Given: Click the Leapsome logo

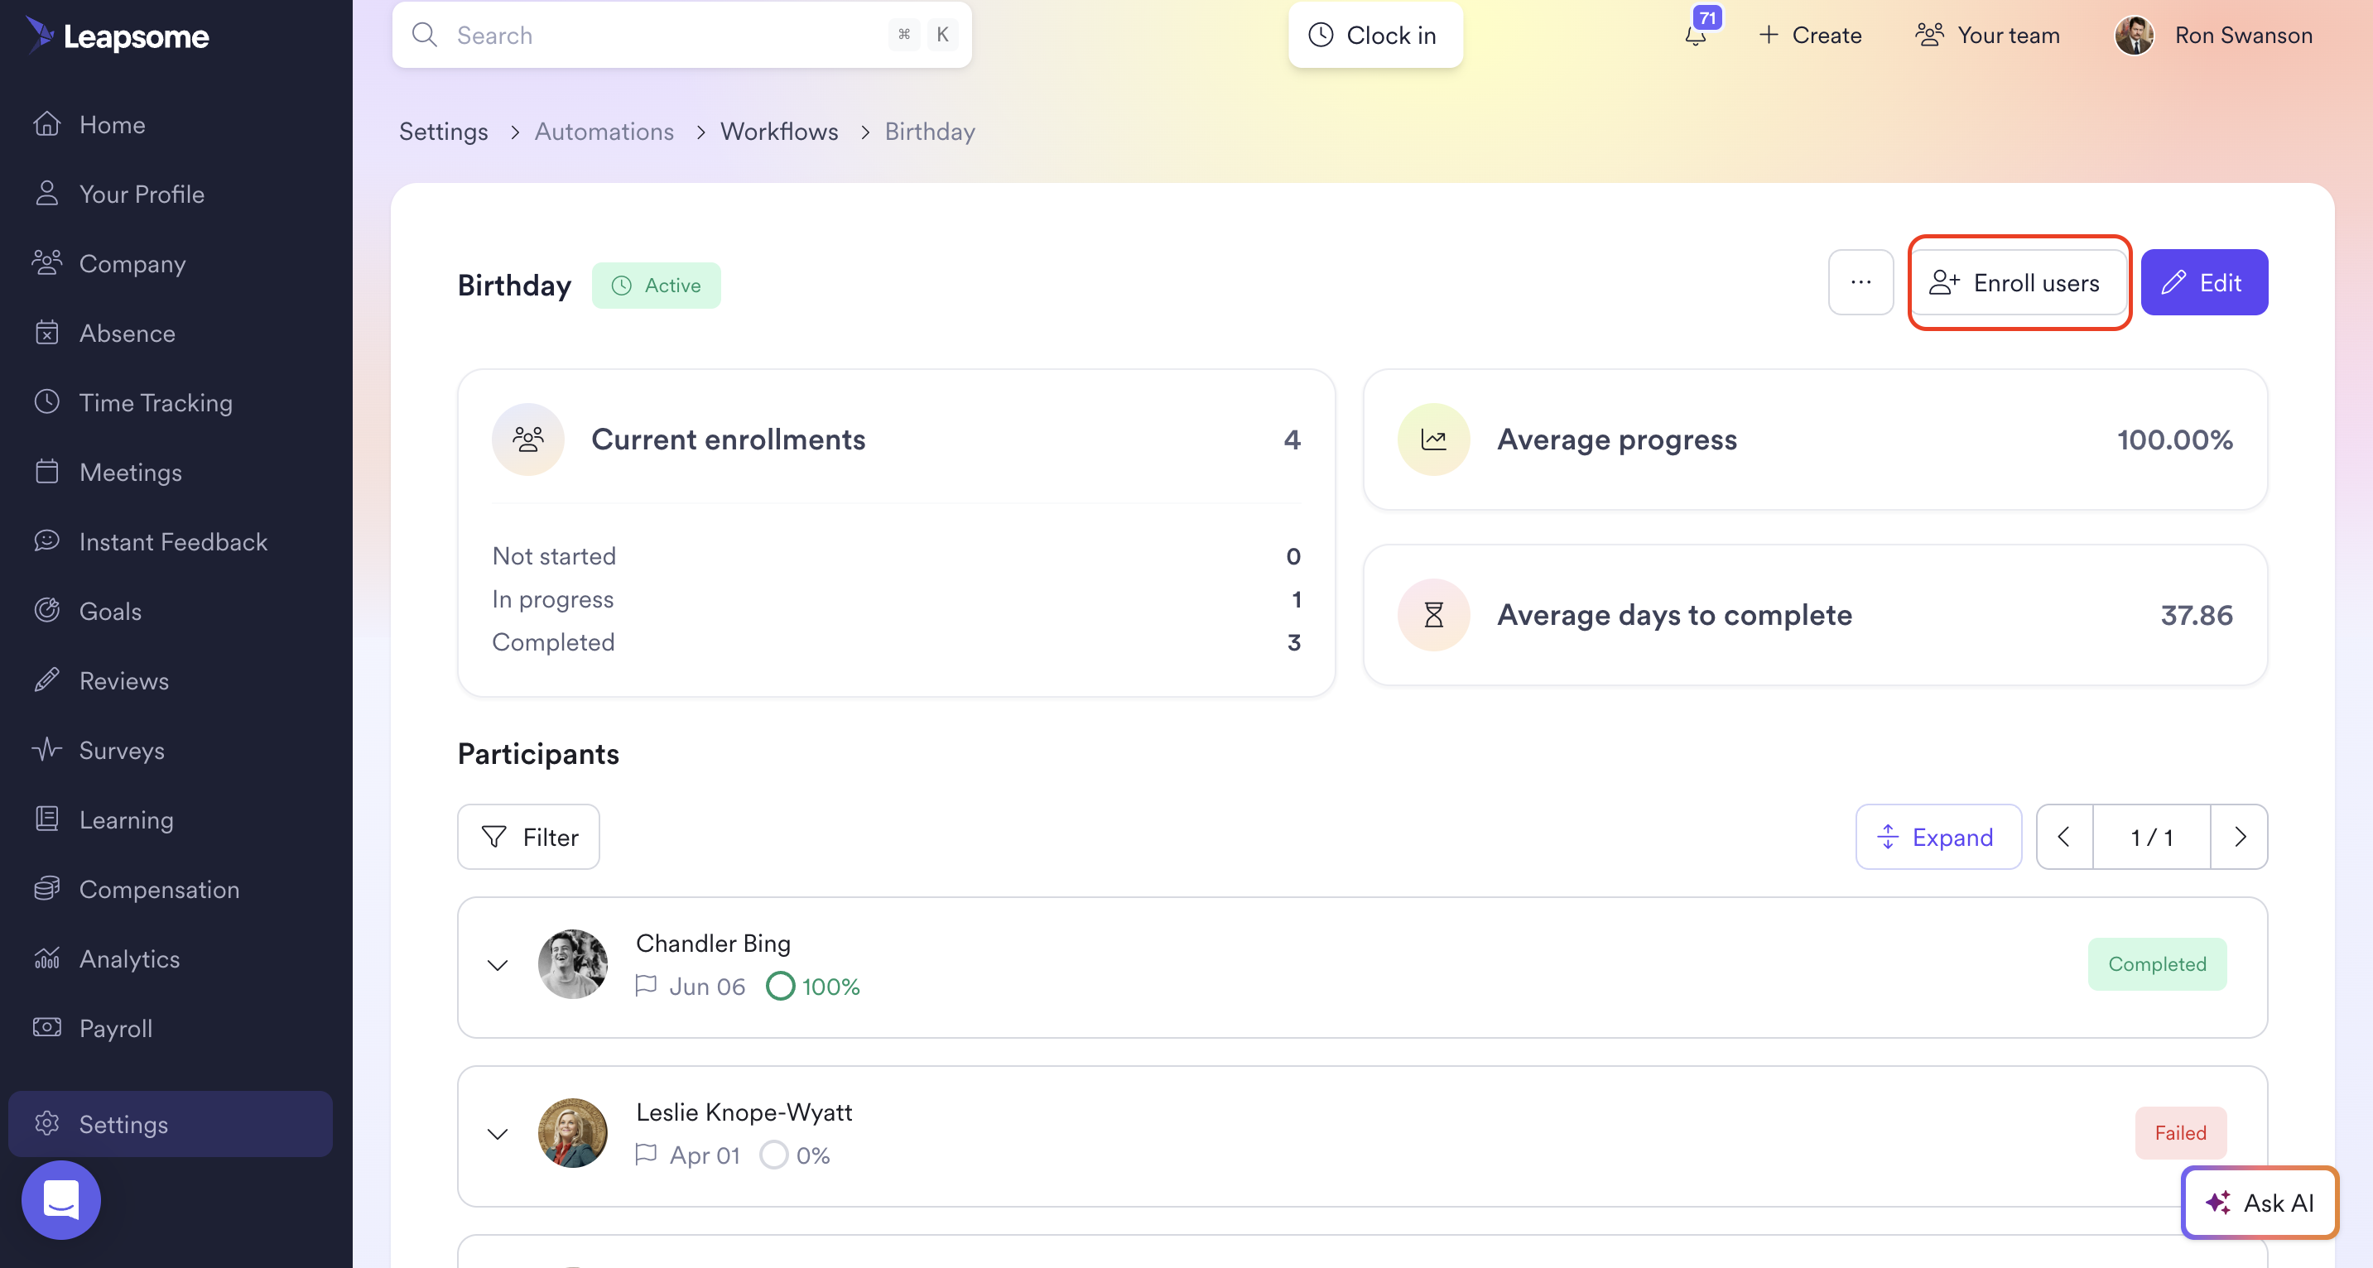Looking at the screenshot, I should 118,35.
